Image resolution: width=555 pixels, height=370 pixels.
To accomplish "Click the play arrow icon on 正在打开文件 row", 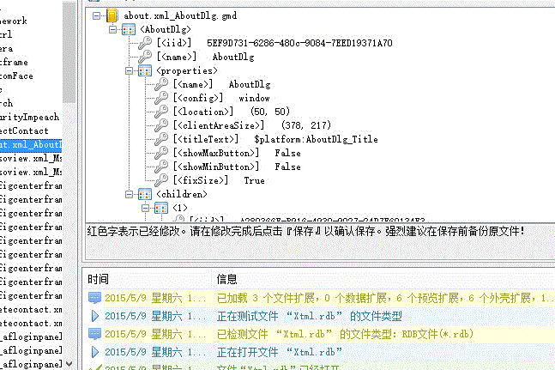I will (94, 352).
